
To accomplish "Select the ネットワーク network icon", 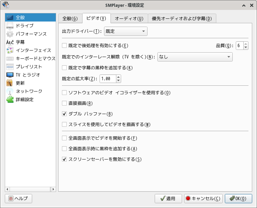I will click(x=10, y=91).
